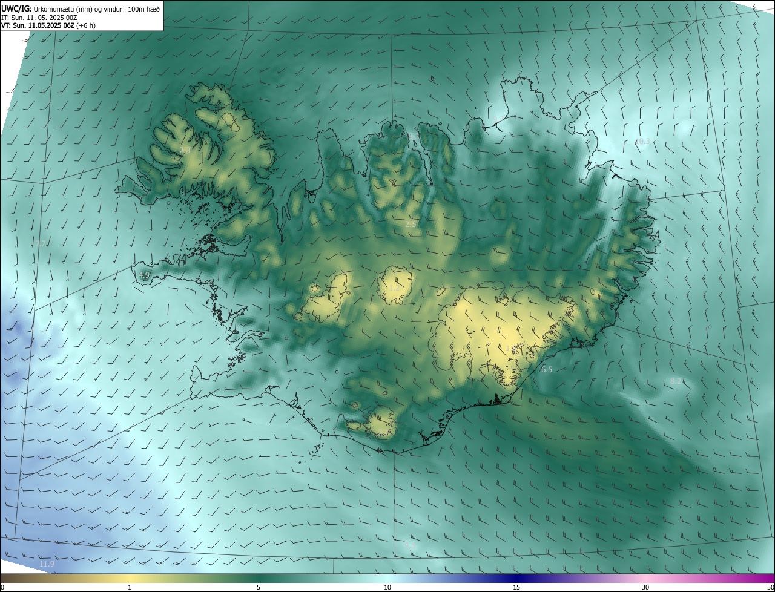Click the 2.5 value in north Iceland
Image resolution: width=775 pixels, height=592 pixels.
tap(411, 225)
